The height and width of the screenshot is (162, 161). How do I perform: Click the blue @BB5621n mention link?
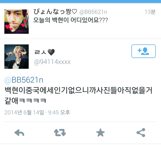pyautogui.click(x=24, y=80)
